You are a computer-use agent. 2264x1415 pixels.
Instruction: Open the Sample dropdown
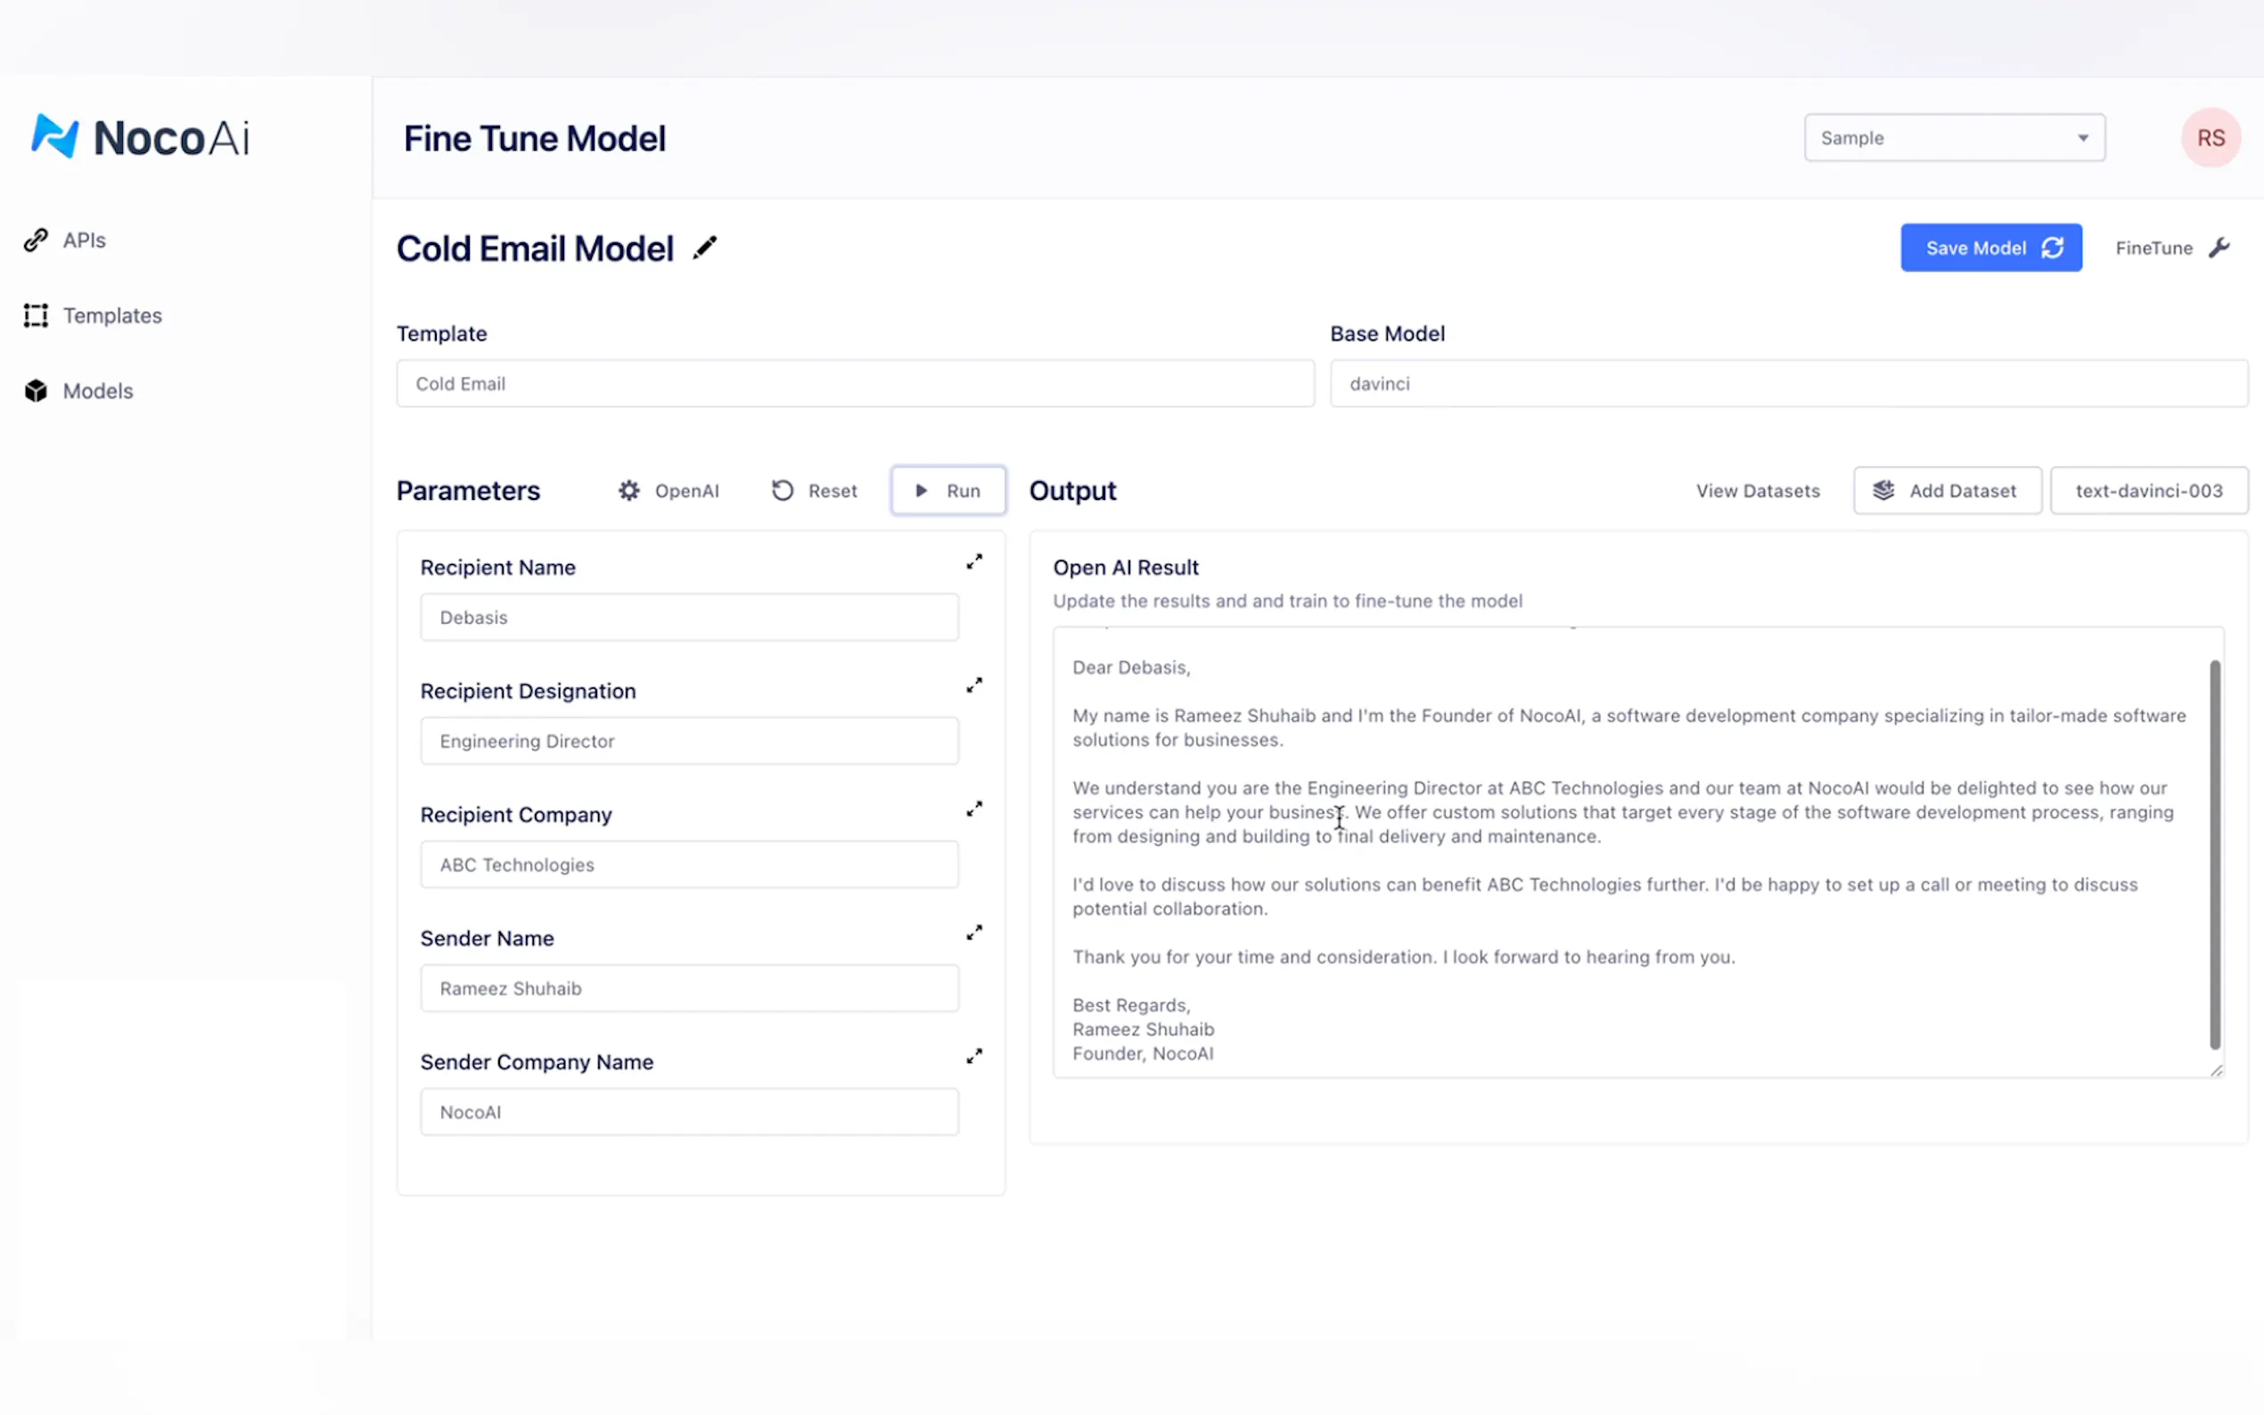tap(1954, 137)
